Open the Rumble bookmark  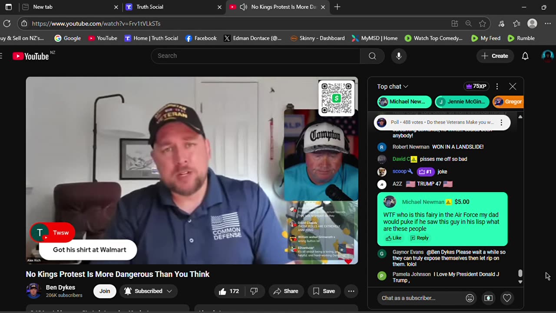click(x=521, y=38)
